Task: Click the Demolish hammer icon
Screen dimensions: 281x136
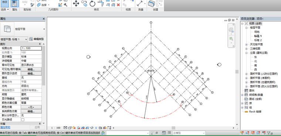Action: click(65, 5)
